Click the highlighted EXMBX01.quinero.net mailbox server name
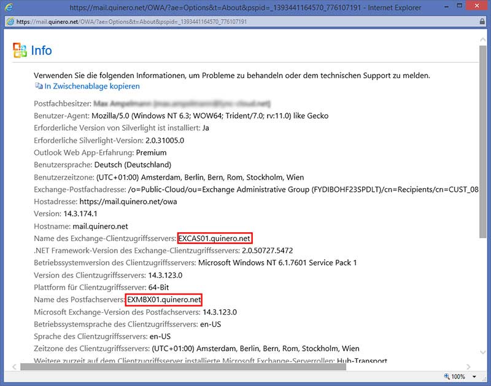This screenshot has width=491, height=386. pos(164,299)
